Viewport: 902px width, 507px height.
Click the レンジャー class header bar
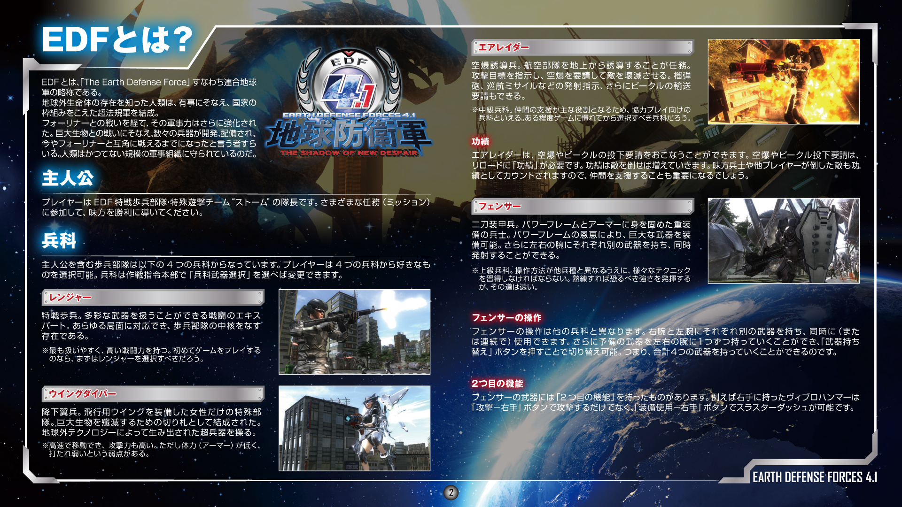click(x=153, y=297)
